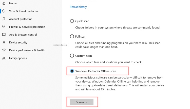Screen dimensions: 190x109
Task: Open the Threat history link
Action: tap(78, 7)
